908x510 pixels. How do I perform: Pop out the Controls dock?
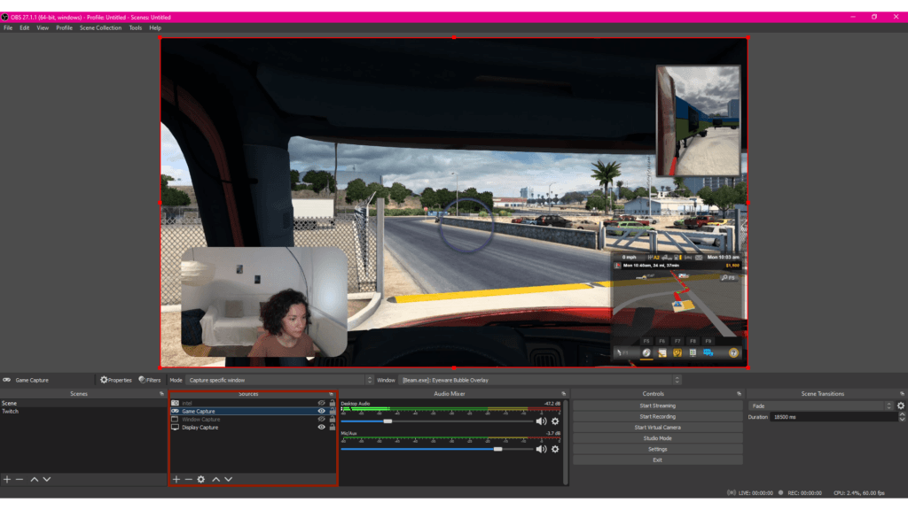[x=739, y=394]
